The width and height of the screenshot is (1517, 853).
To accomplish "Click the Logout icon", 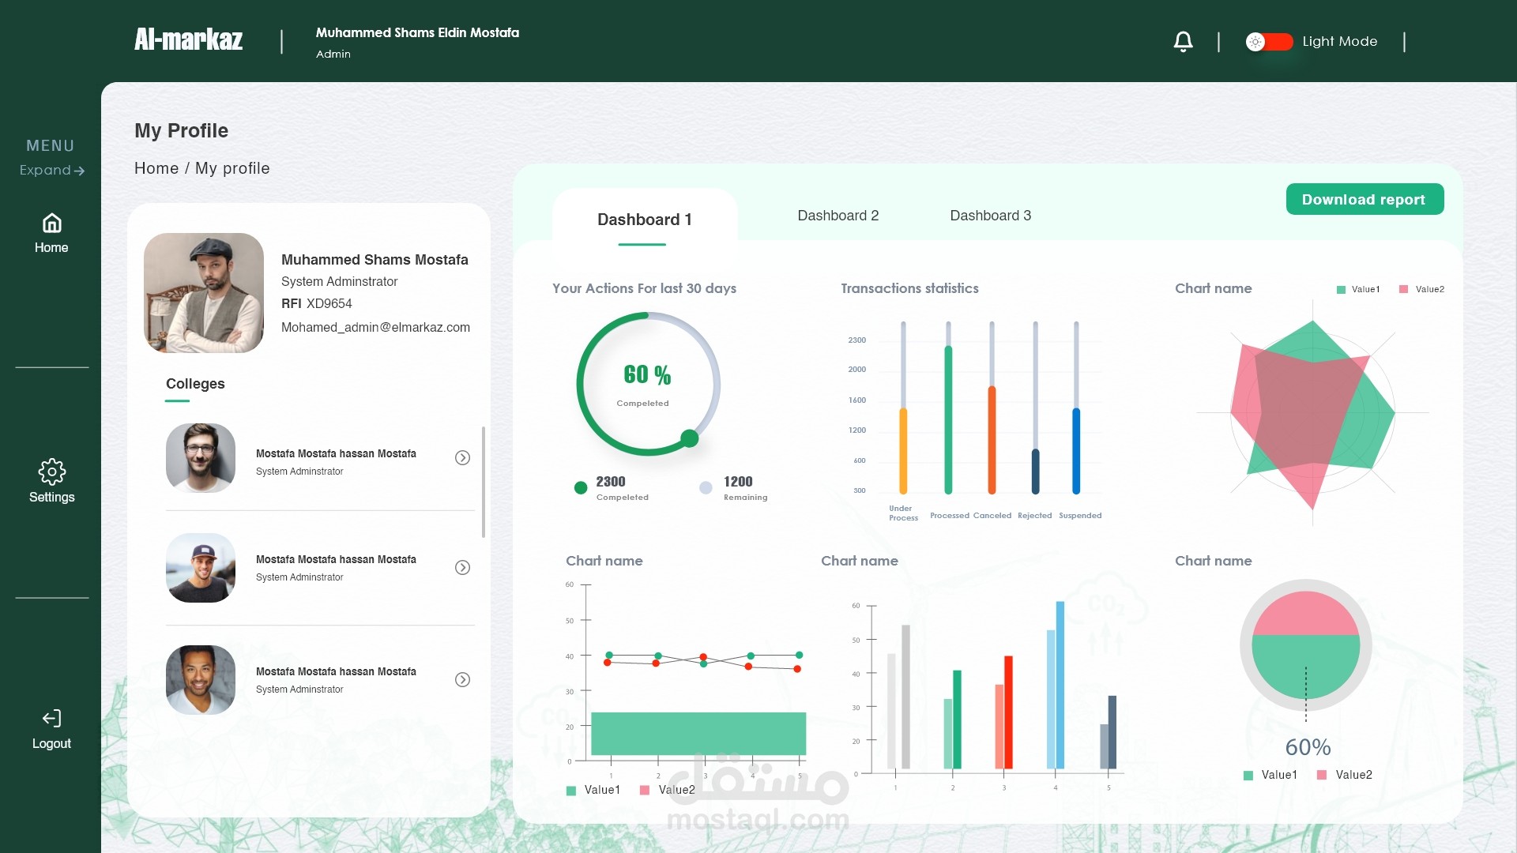I will click(x=51, y=718).
